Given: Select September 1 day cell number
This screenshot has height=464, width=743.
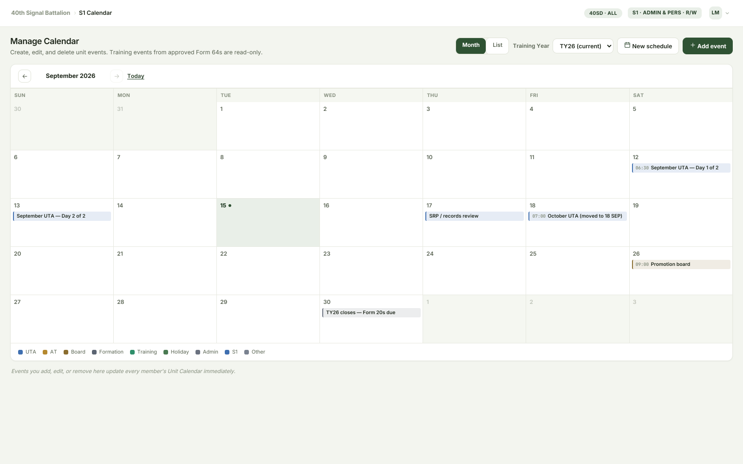Looking at the screenshot, I should point(222,109).
